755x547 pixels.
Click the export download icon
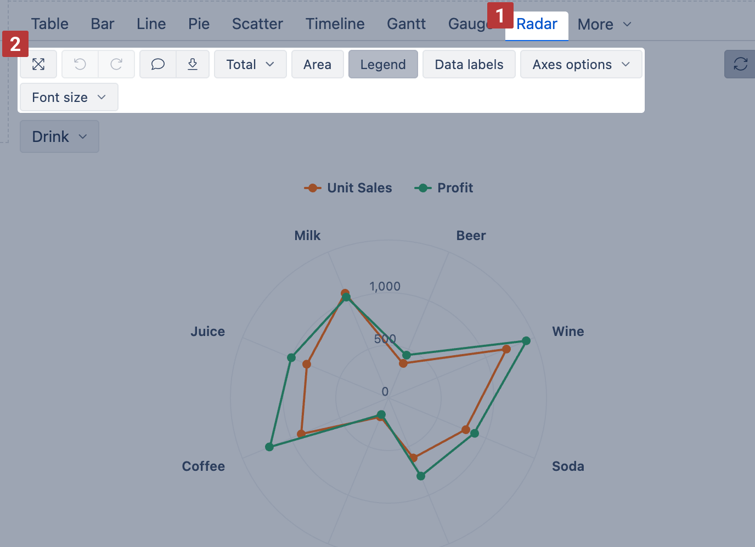click(193, 64)
